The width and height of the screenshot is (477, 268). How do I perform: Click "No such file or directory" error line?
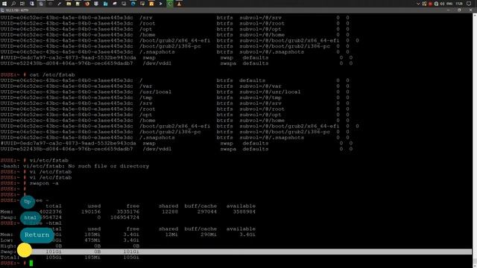(x=109, y=166)
